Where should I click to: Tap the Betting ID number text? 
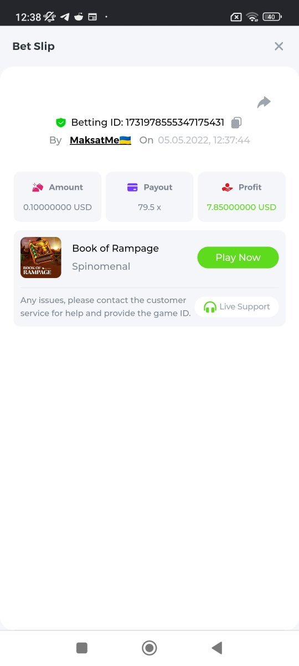pyautogui.click(x=175, y=123)
